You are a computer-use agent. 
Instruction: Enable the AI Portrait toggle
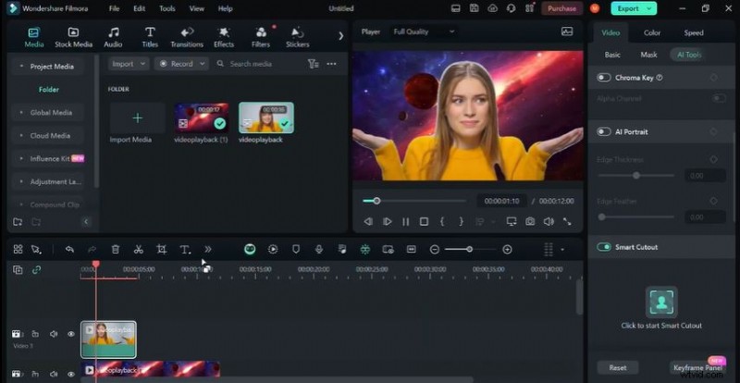pyautogui.click(x=604, y=131)
